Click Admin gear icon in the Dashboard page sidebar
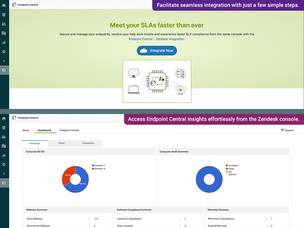This screenshot has width=304, height=228. pyautogui.click(x=4, y=164)
